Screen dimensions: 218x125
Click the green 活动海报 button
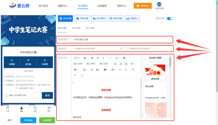pos(47,120)
